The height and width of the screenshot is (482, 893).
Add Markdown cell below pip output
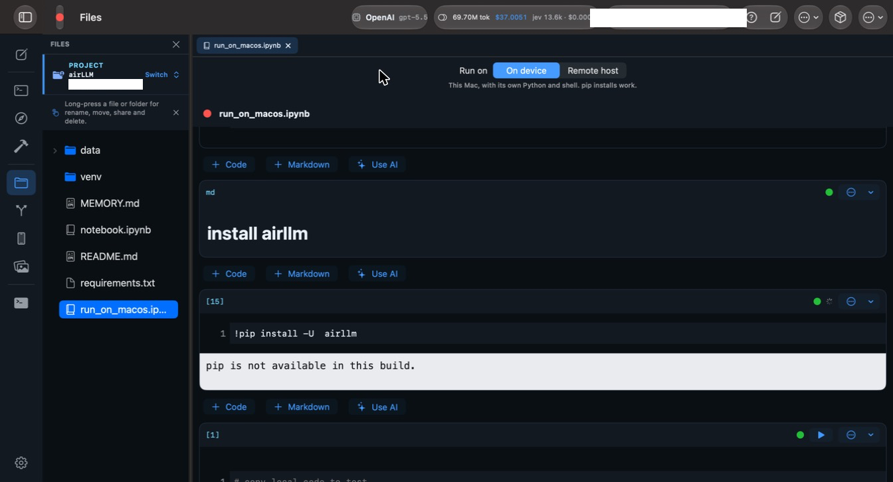(302, 407)
